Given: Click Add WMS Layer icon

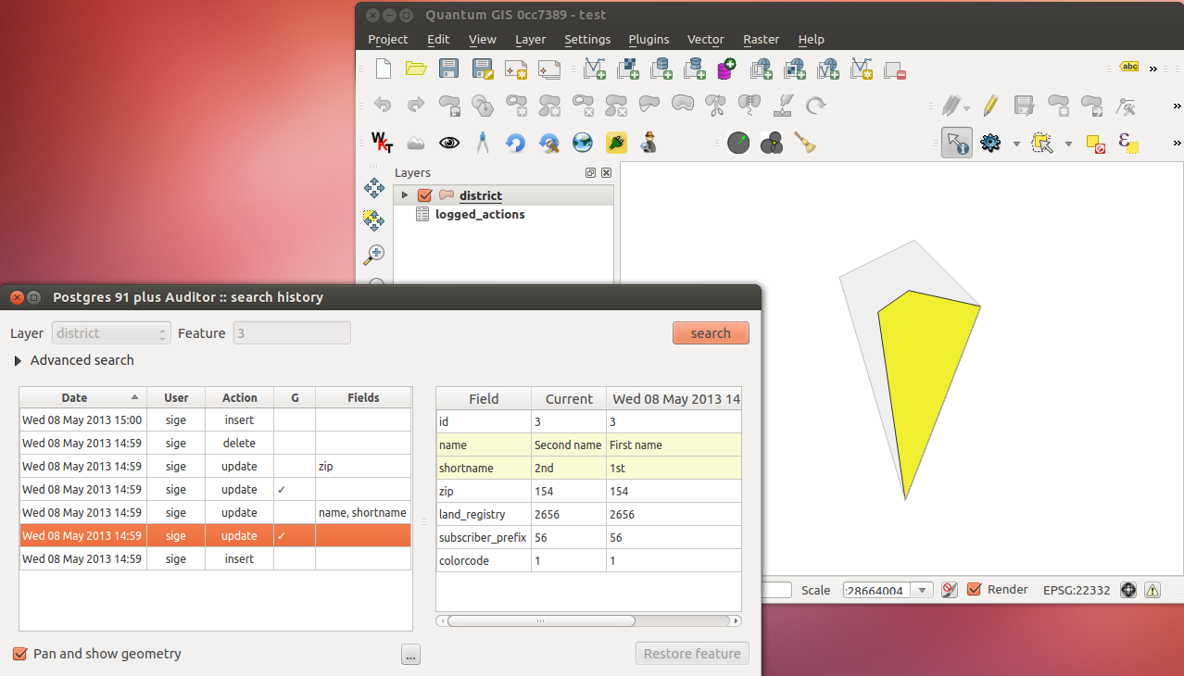Looking at the screenshot, I should 761,69.
